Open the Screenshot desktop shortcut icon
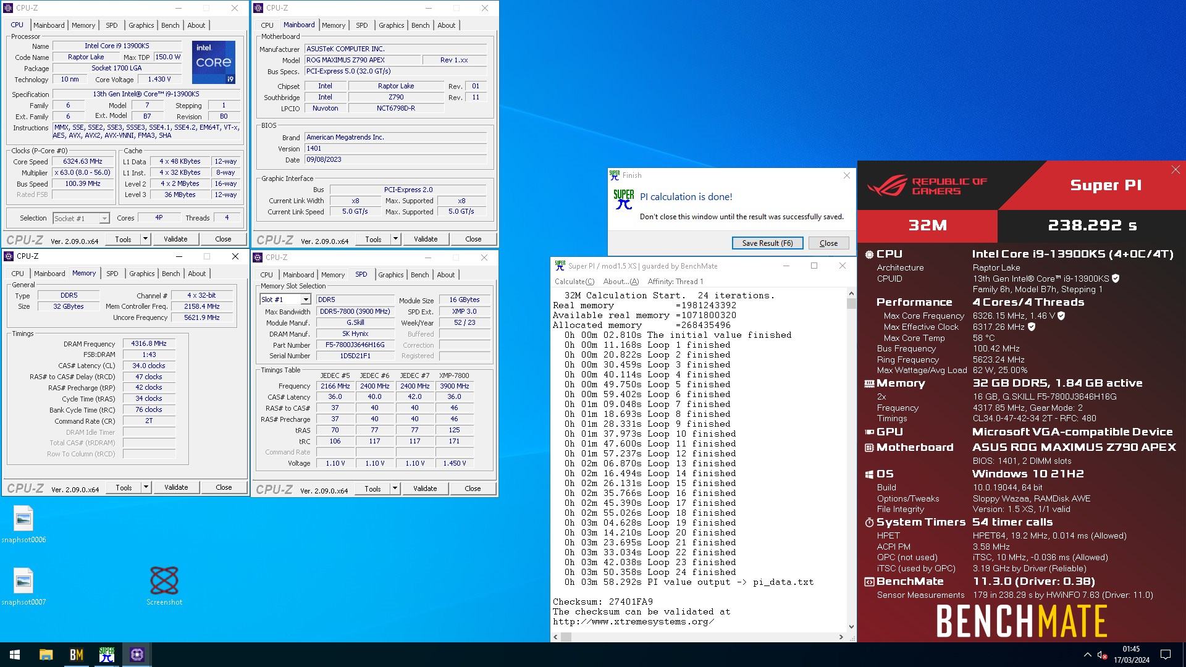The height and width of the screenshot is (667, 1186). pos(164,585)
